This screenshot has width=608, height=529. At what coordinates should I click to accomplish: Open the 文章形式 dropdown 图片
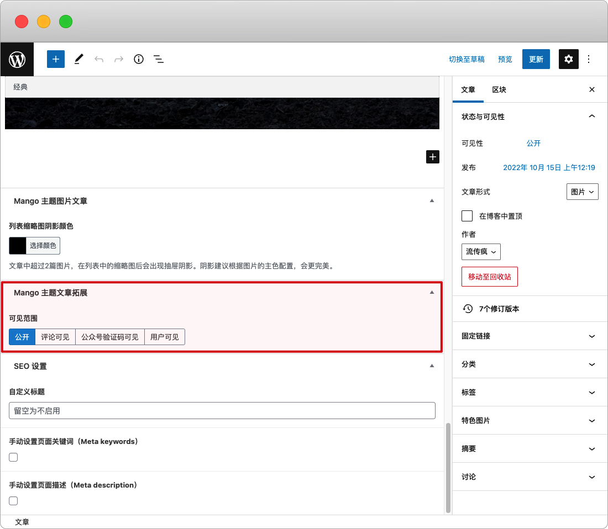582,192
